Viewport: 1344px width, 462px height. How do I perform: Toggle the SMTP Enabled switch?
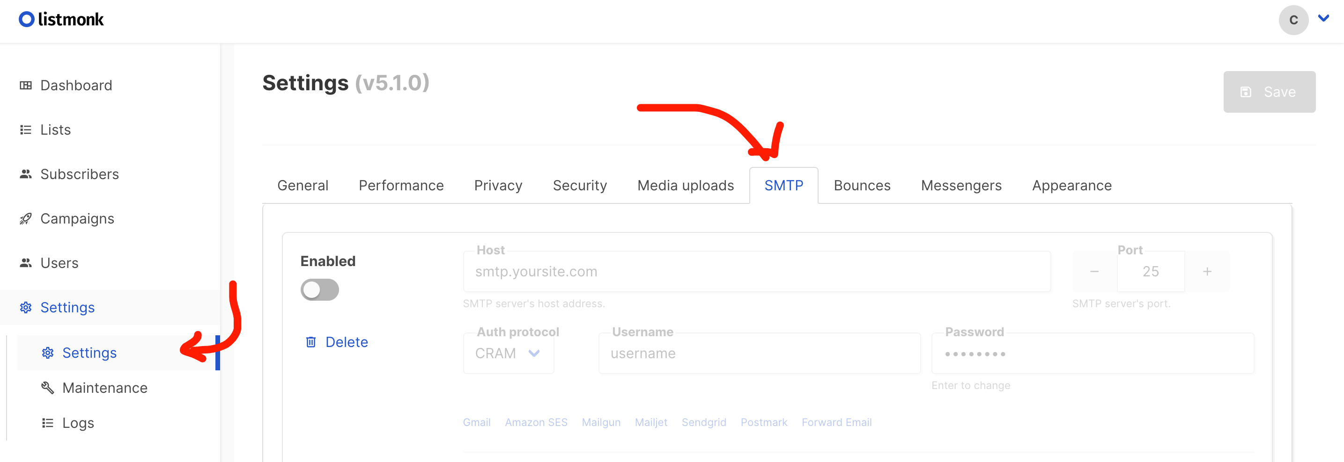pos(319,290)
